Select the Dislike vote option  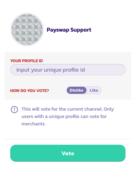click(77, 90)
